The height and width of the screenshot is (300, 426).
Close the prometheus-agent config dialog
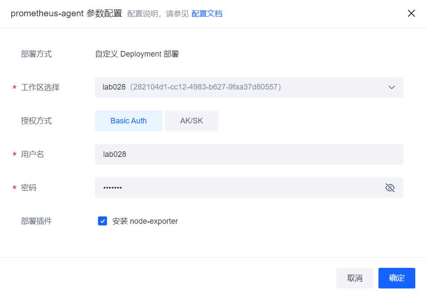[x=411, y=13]
